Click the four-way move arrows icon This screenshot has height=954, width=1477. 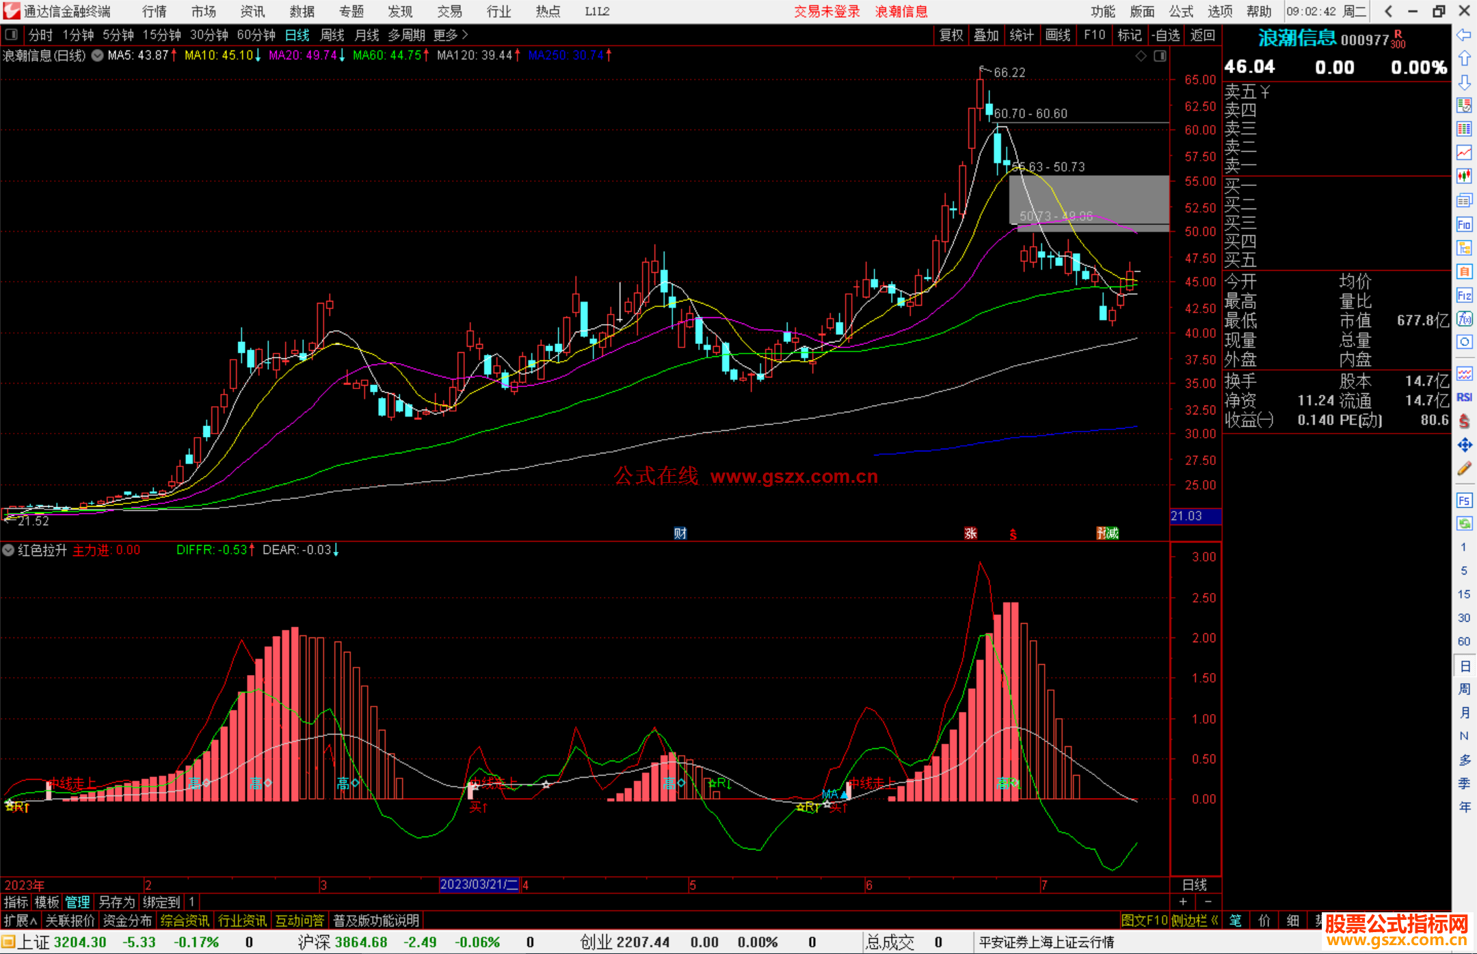(1464, 445)
